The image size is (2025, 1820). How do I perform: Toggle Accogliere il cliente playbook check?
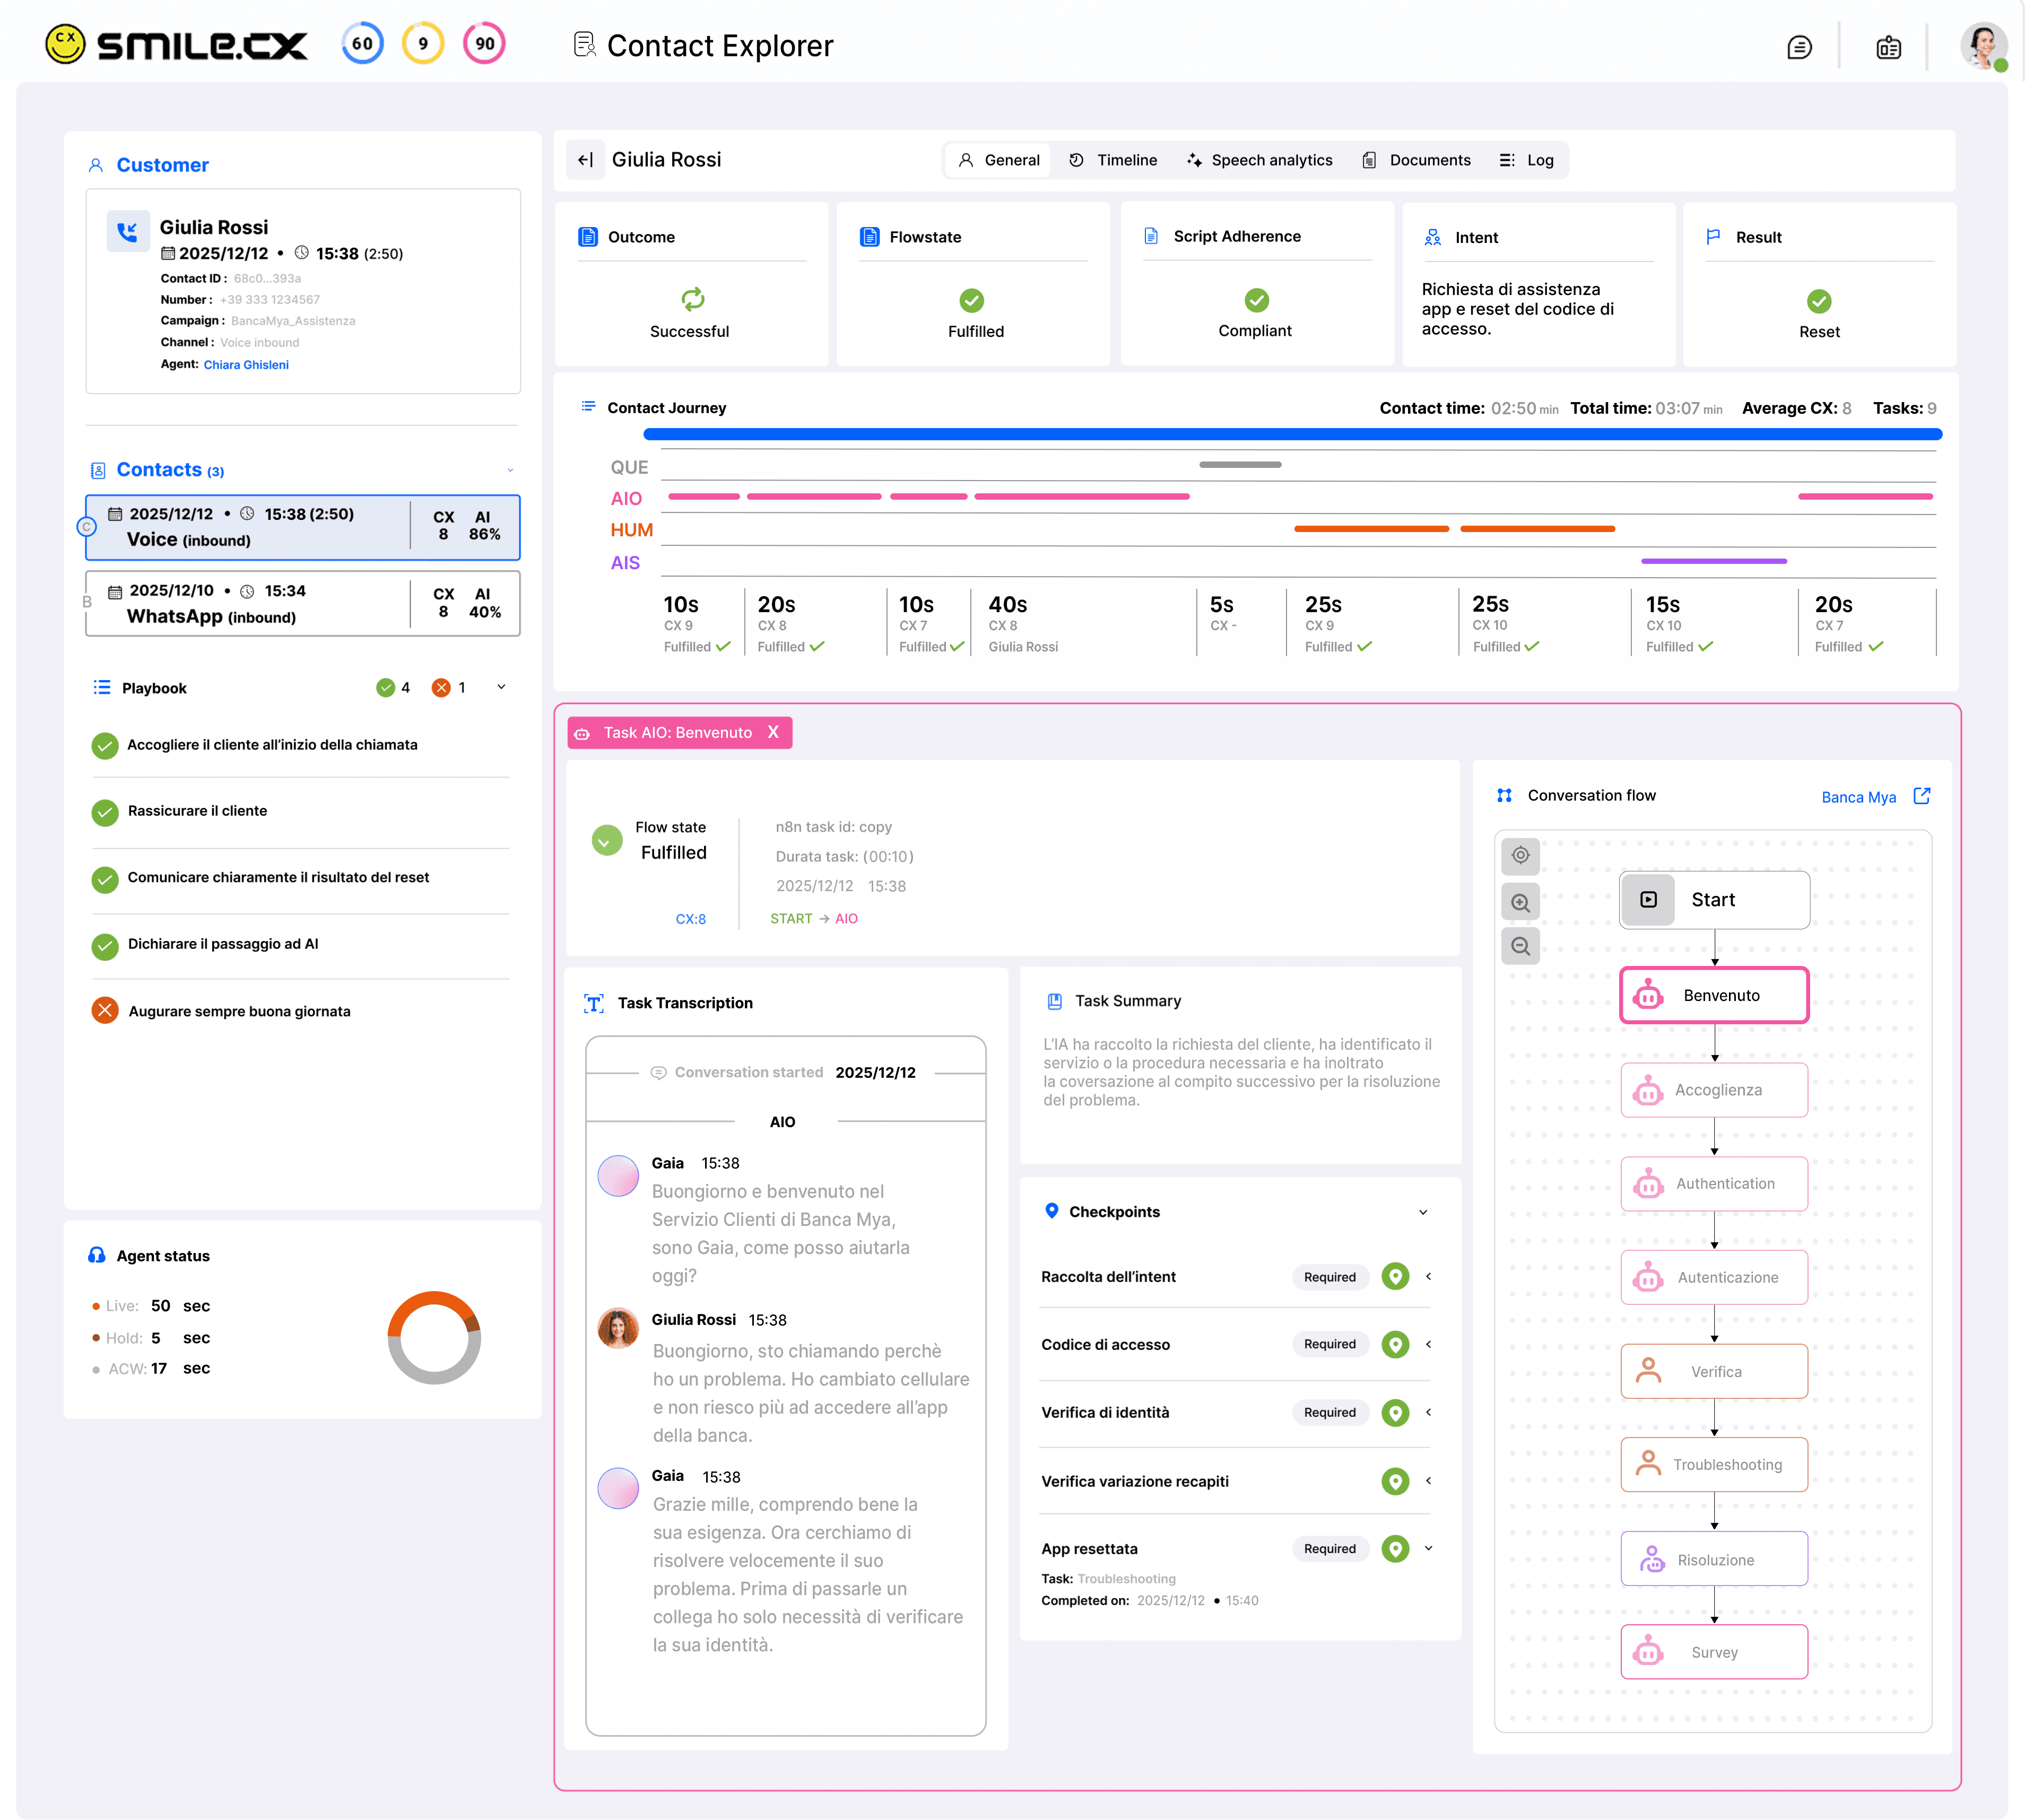click(x=105, y=745)
